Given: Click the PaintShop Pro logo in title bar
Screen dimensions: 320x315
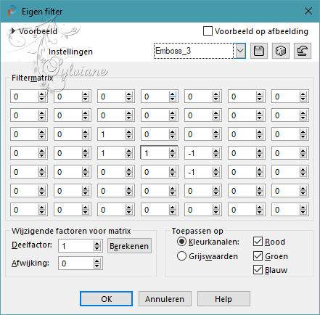Looking at the screenshot, I should pyautogui.click(x=12, y=12).
